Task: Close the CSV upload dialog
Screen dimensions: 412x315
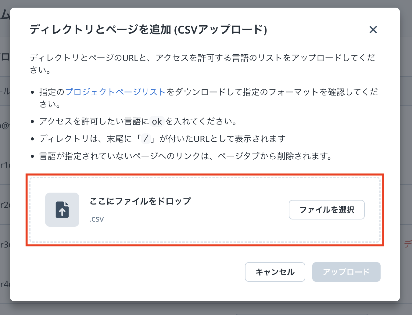Action: click(373, 30)
